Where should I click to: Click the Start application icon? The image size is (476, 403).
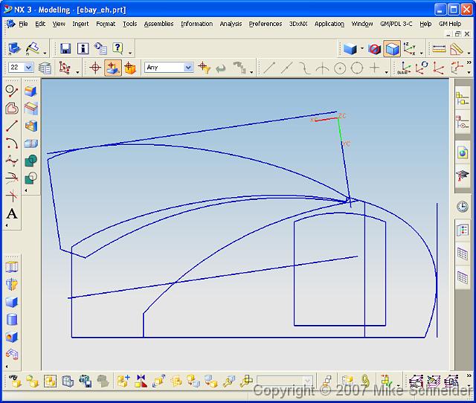tap(14, 48)
